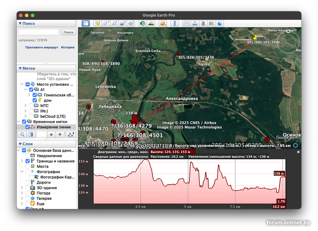This screenshot has height=231, width=318.
Task: Click the magnifier search button under Метки
Action: click(x=23, y=135)
